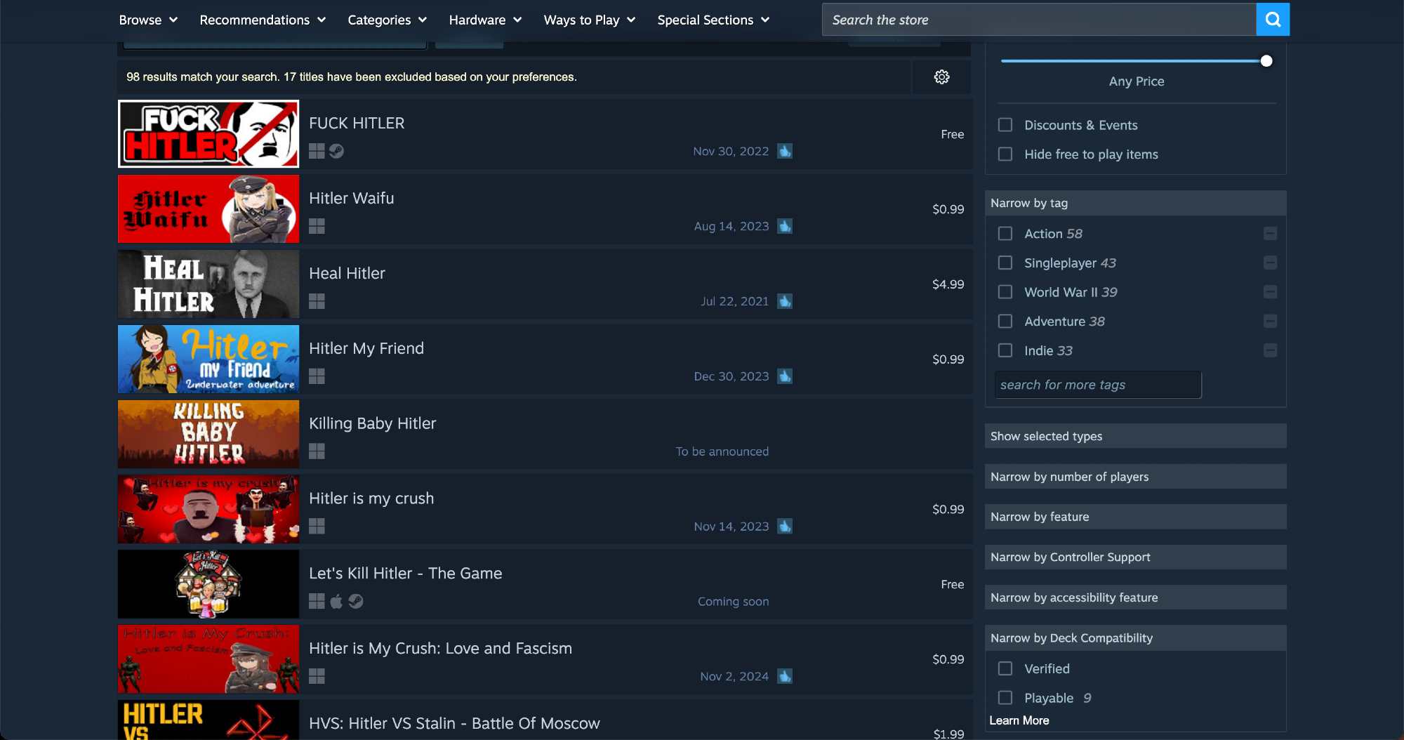The image size is (1404, 740).
Task: Check Hide free to play items
Action: 1005,154
